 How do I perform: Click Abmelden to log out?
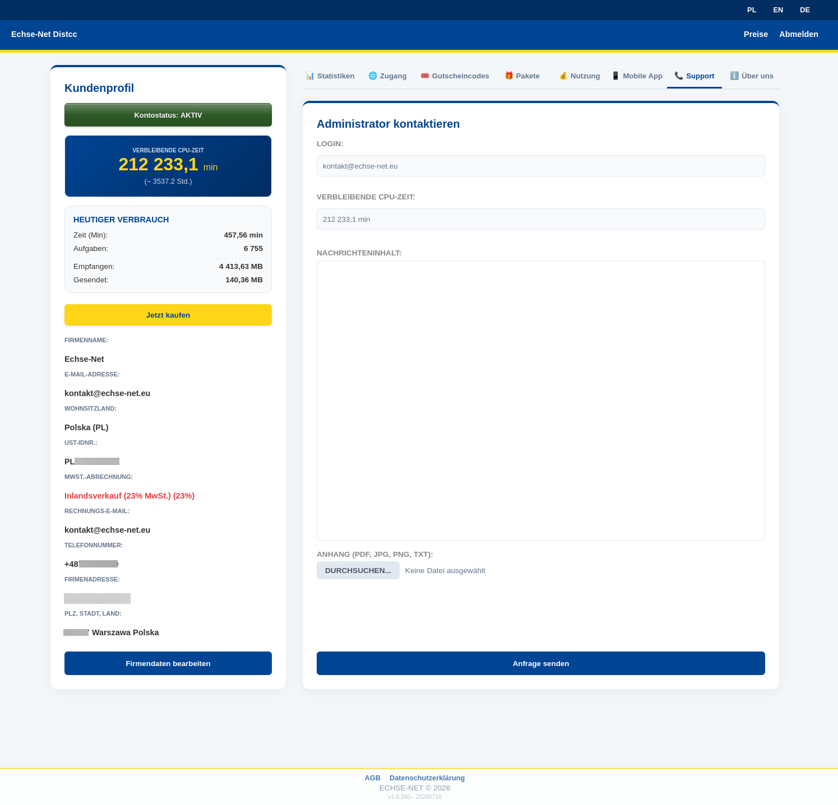coord(799,34)
